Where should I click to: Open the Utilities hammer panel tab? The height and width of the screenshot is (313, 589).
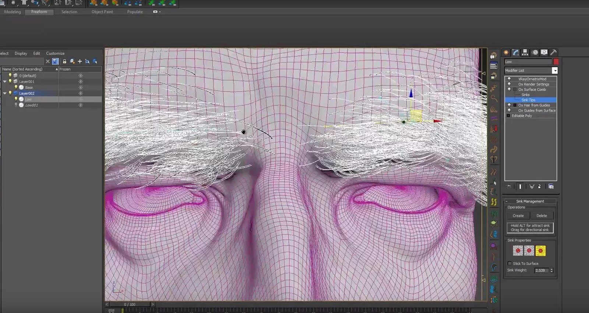(x=553, y=52)
